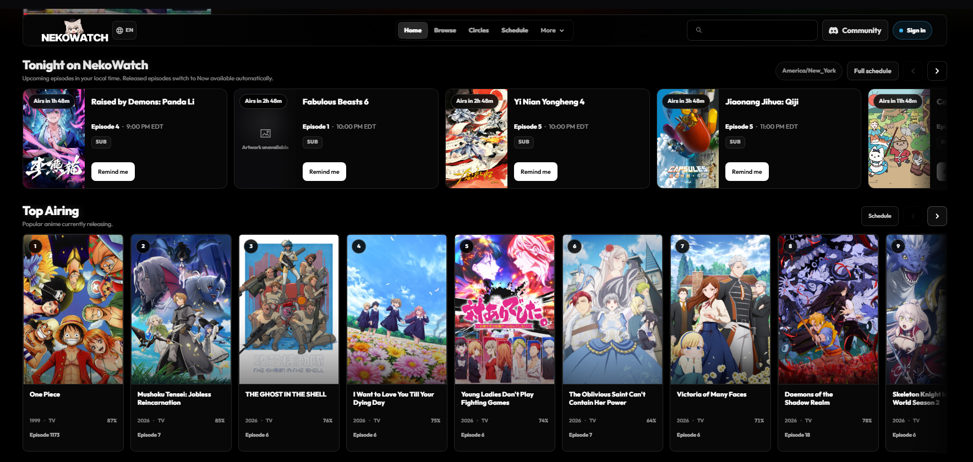The image size is (973, 462).
Task: Open Victoria of Many Faces poster
Action: click(x=720, y=309)
